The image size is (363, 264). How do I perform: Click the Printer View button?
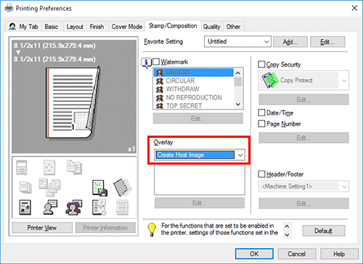pyautogui.click(x=42, y=228)
